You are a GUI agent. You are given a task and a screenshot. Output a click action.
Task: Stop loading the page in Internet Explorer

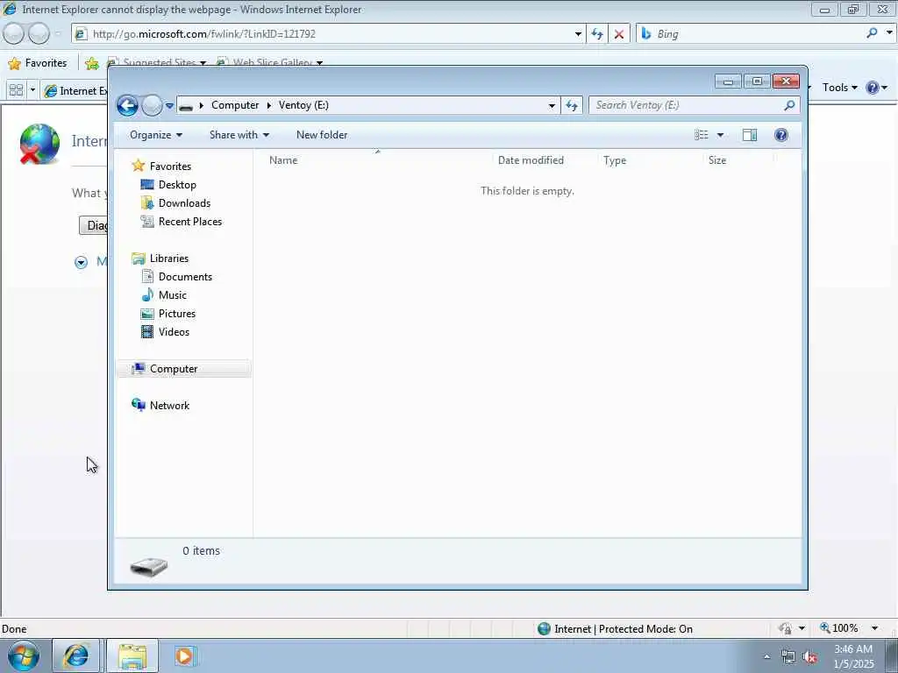click(618, 34)
